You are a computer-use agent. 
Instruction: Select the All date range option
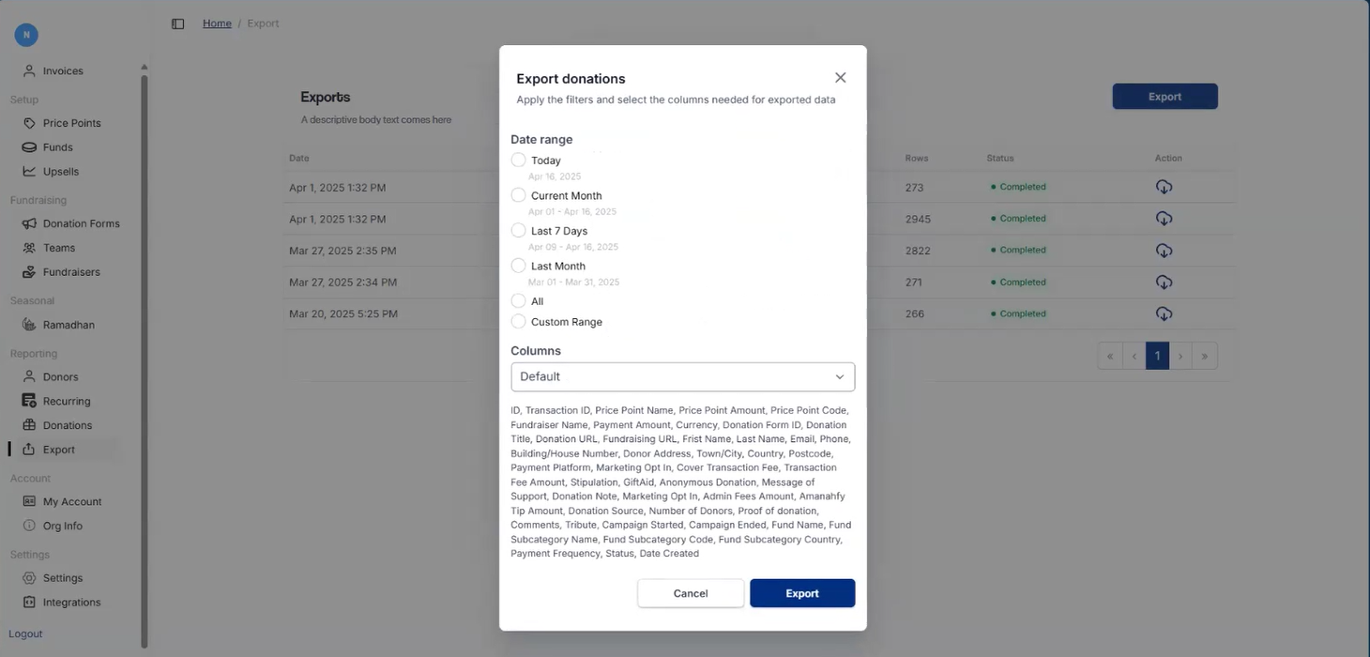point(518,301)
